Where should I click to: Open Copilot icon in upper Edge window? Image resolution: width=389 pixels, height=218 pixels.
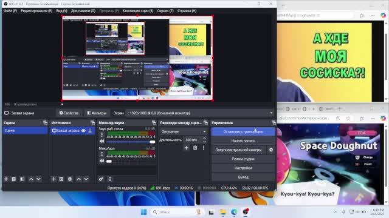(384, 15)
